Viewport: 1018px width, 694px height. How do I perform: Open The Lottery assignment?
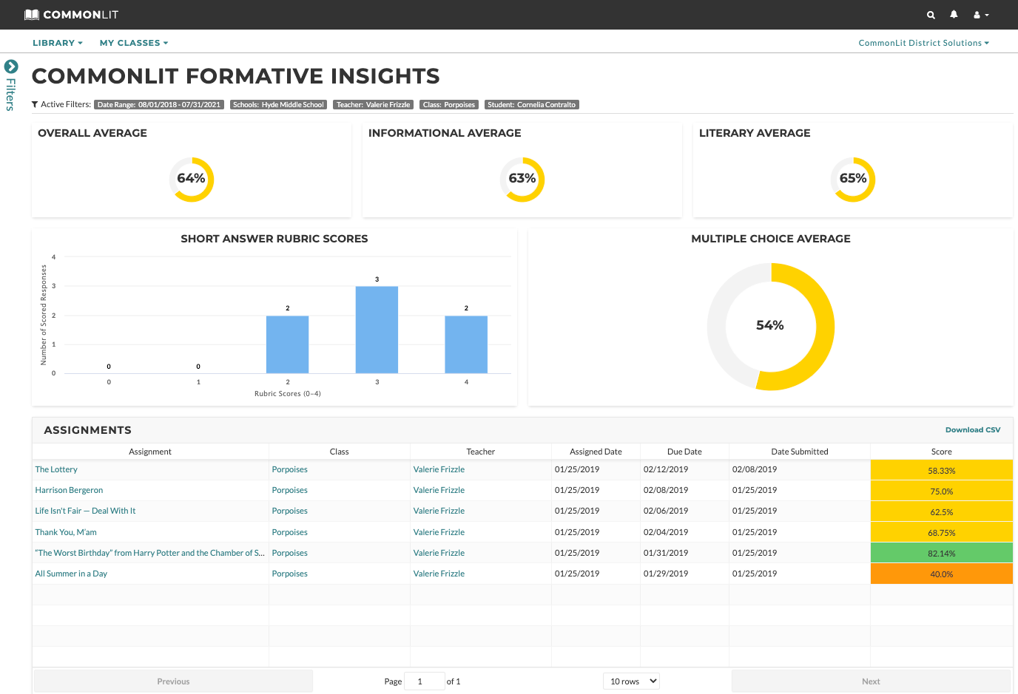coord(56,470)
